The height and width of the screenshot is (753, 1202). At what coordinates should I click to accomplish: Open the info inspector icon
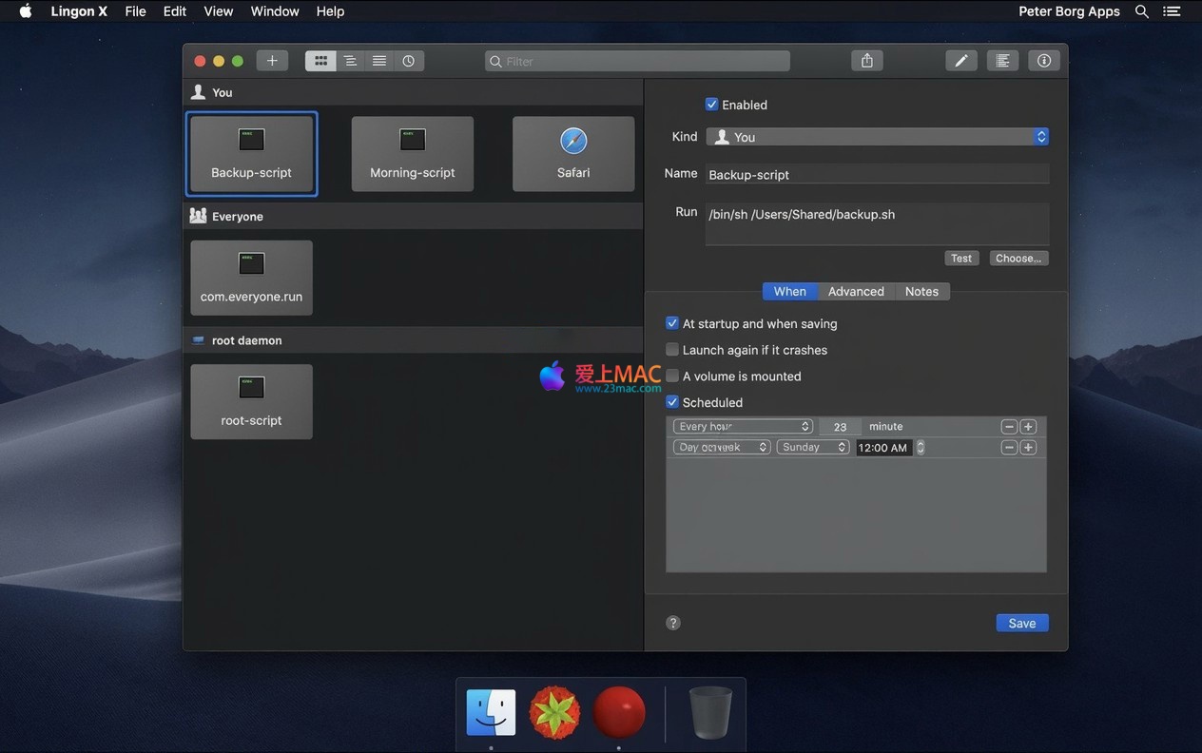coord(1043,61)
